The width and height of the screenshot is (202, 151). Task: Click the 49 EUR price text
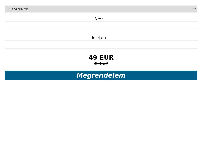click(x=101, y=57)
